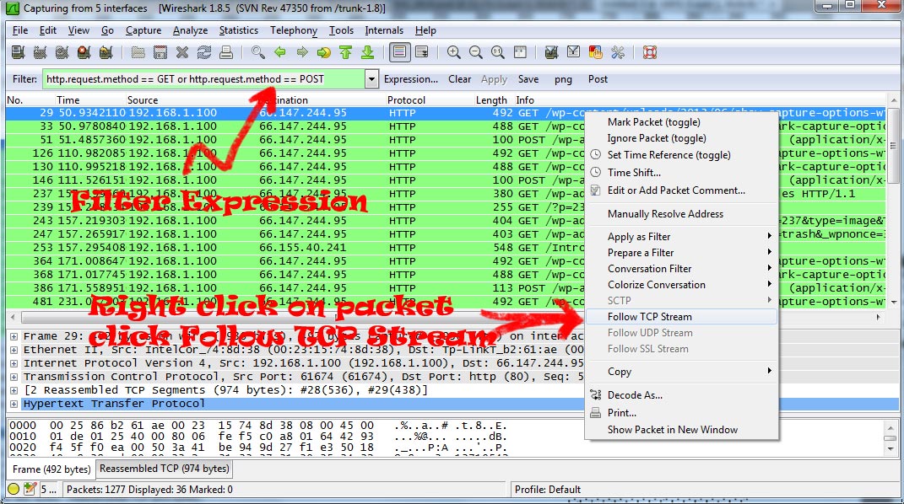The width and height of the screenshot is (904, 504).
Task: Expand Internet Protocol Version 4 node
Action: tap(14, 363)
